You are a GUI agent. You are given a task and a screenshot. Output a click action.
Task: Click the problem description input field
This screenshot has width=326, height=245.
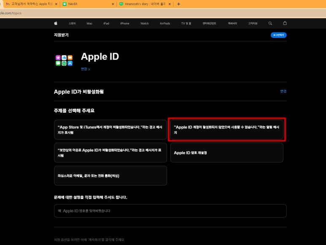(170, 211)
